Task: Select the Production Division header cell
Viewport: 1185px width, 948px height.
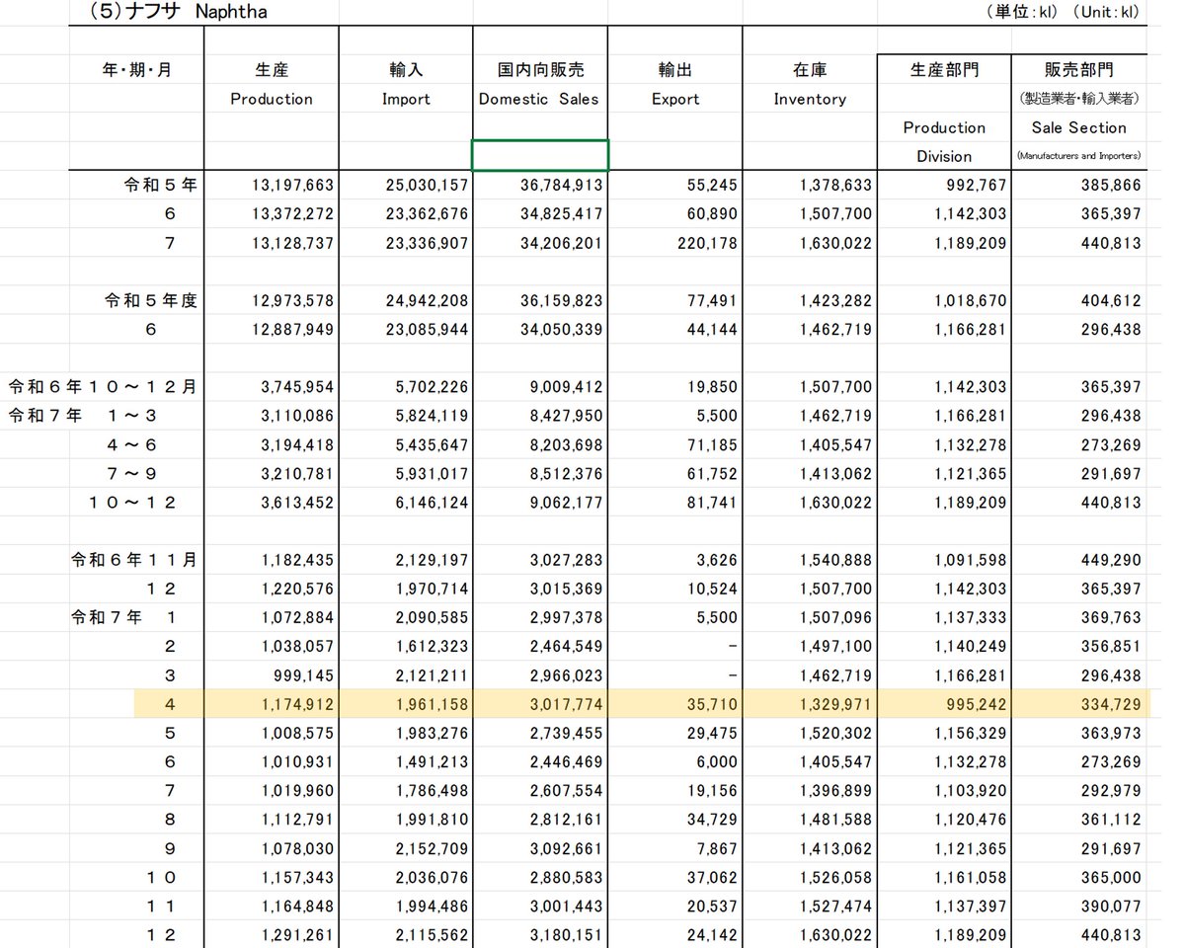Action: click(944, 128)
